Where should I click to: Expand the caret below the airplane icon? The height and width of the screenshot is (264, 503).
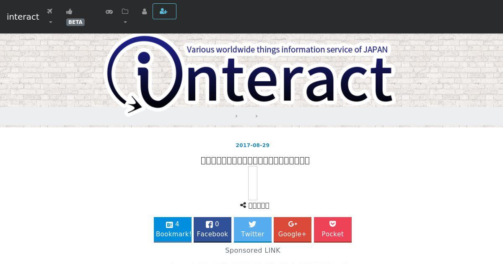(51, 22)
